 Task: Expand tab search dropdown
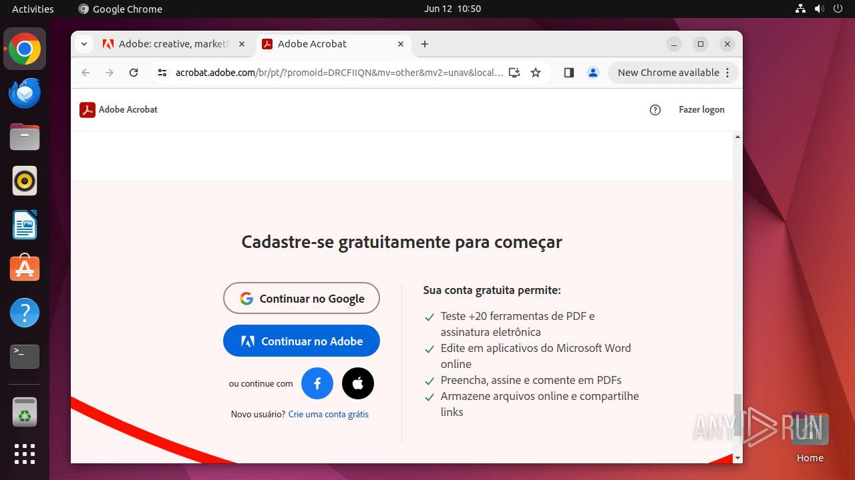coord(83,44)
